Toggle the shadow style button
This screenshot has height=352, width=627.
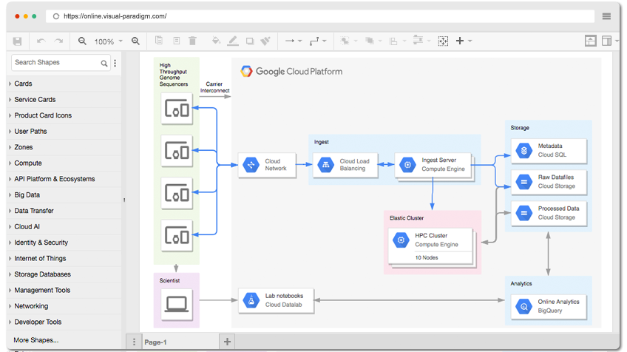point(250,41)
